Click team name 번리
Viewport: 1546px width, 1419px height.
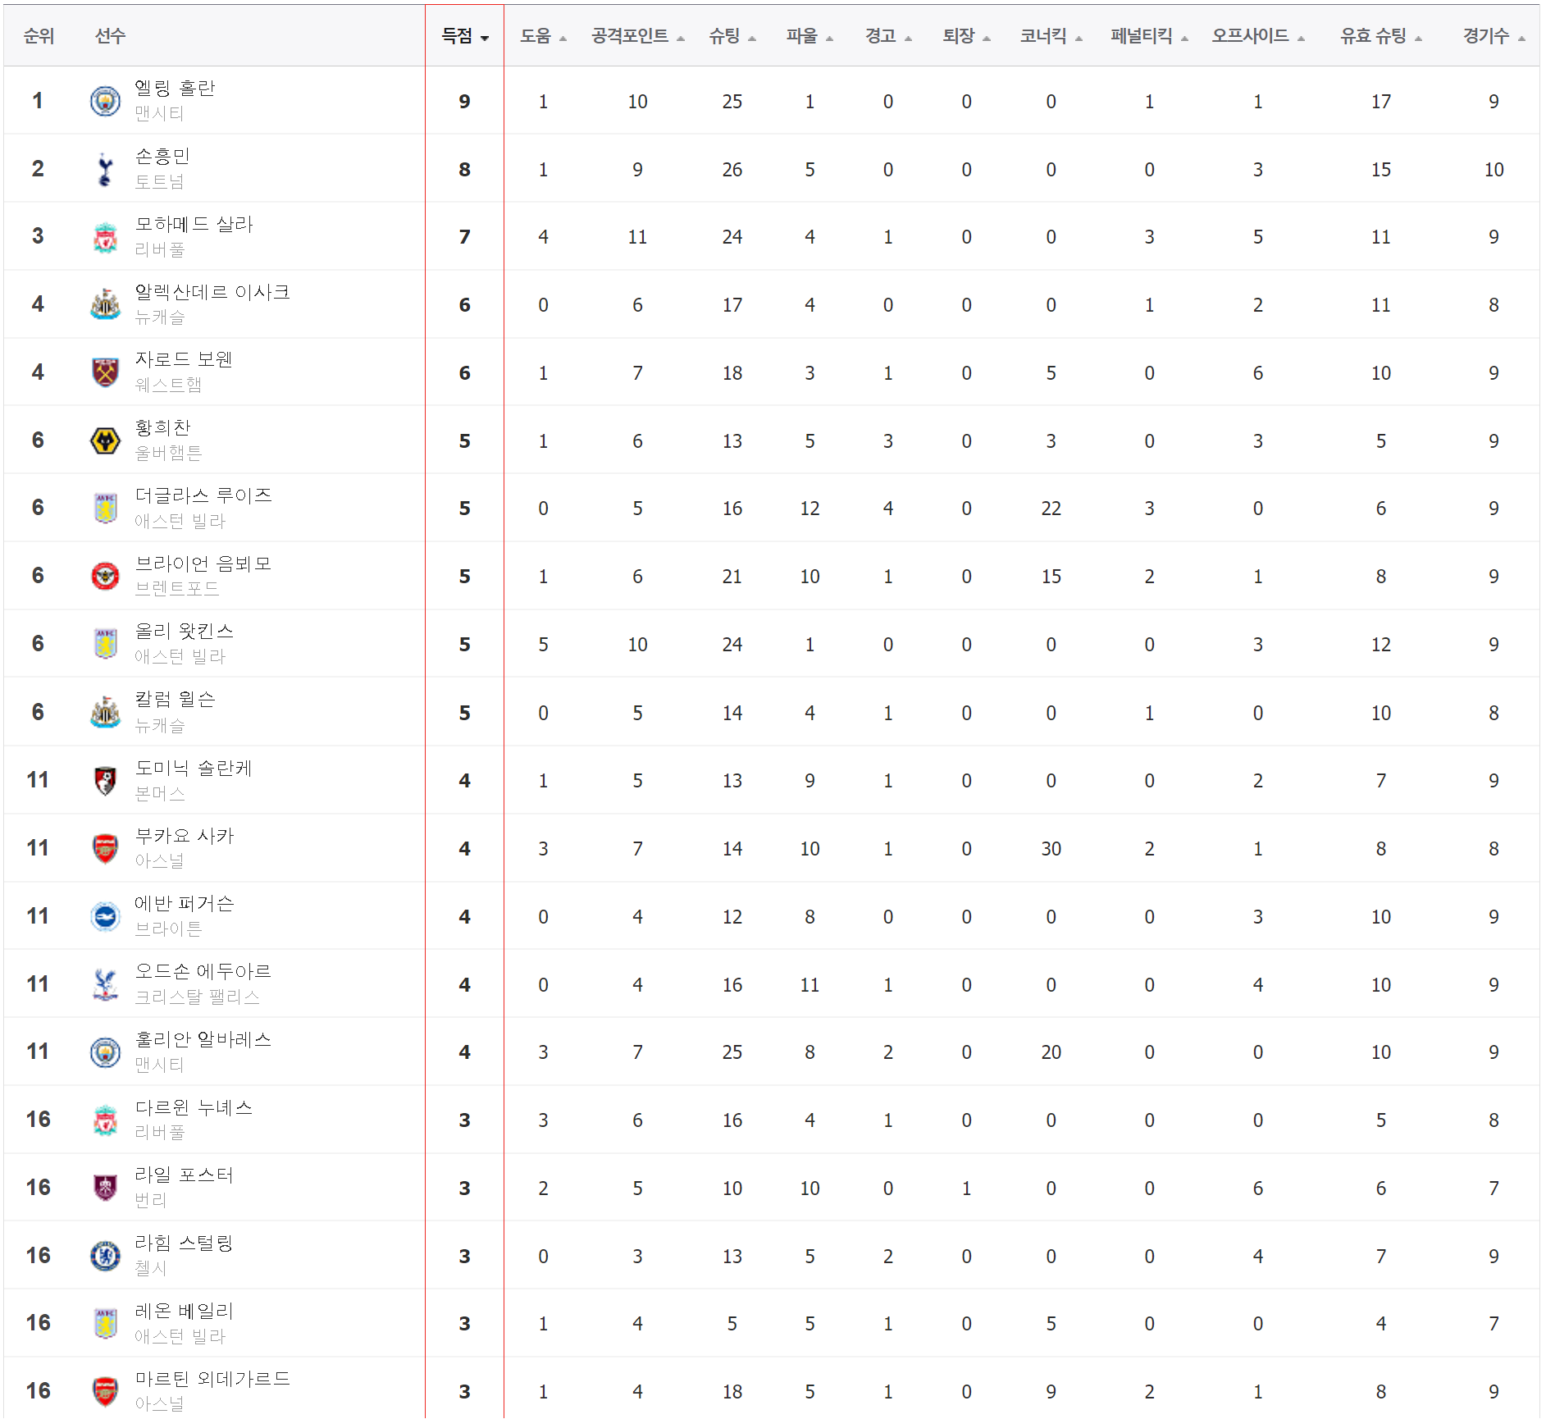(x=151, y=1200)
